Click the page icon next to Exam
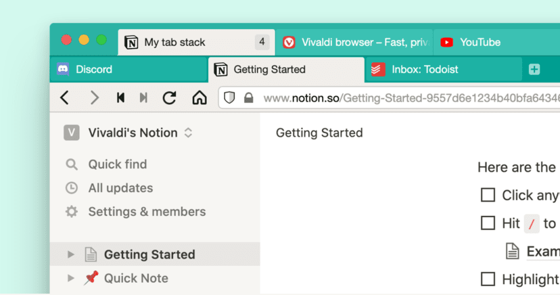560x295 pixels. 513,251
